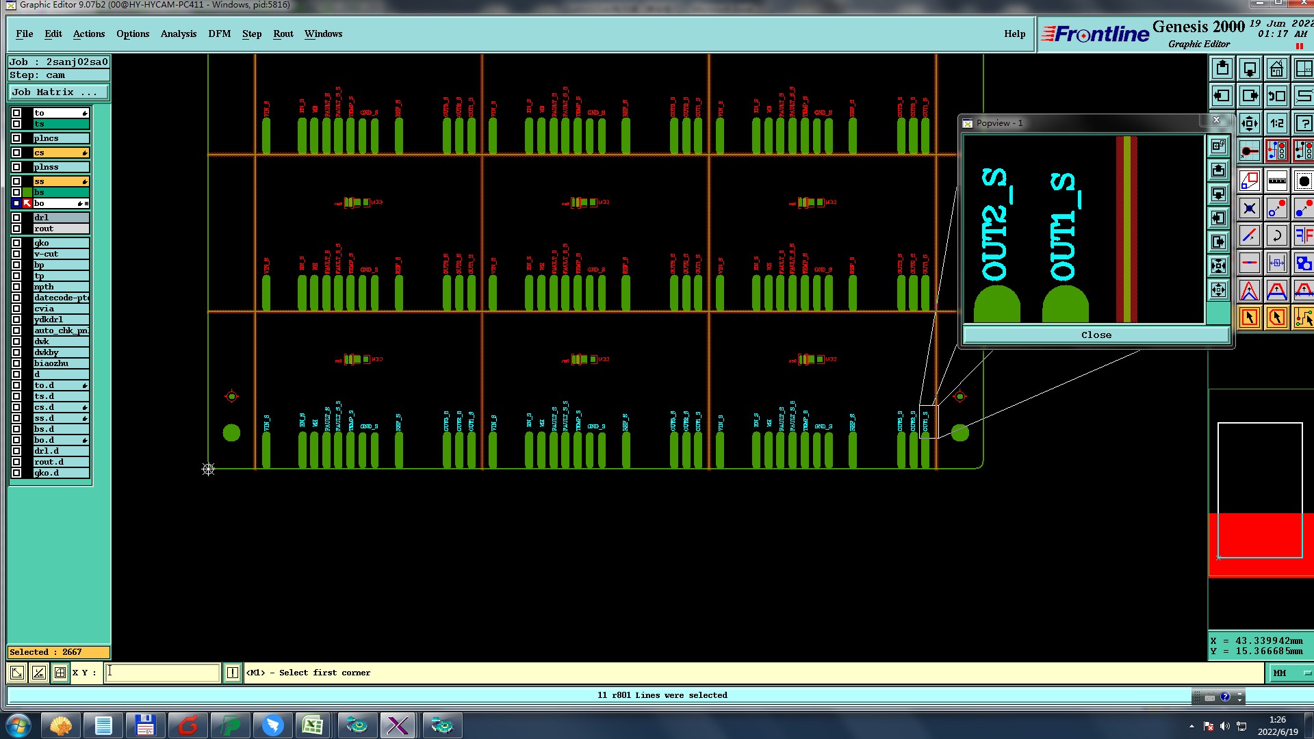
Task: Click the X Y coordinate input field
Action: [x=163, y=673]
